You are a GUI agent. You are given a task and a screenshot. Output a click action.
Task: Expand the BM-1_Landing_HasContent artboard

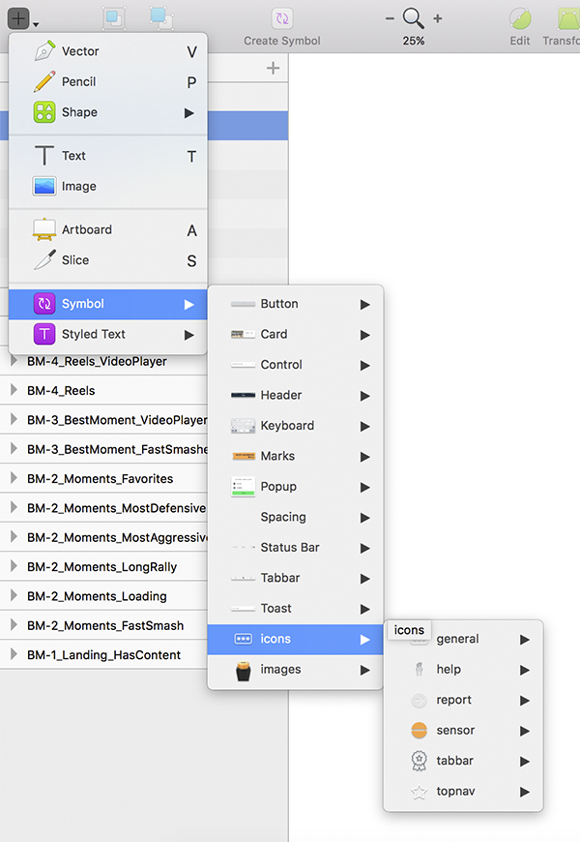click(x=14, y=655)
